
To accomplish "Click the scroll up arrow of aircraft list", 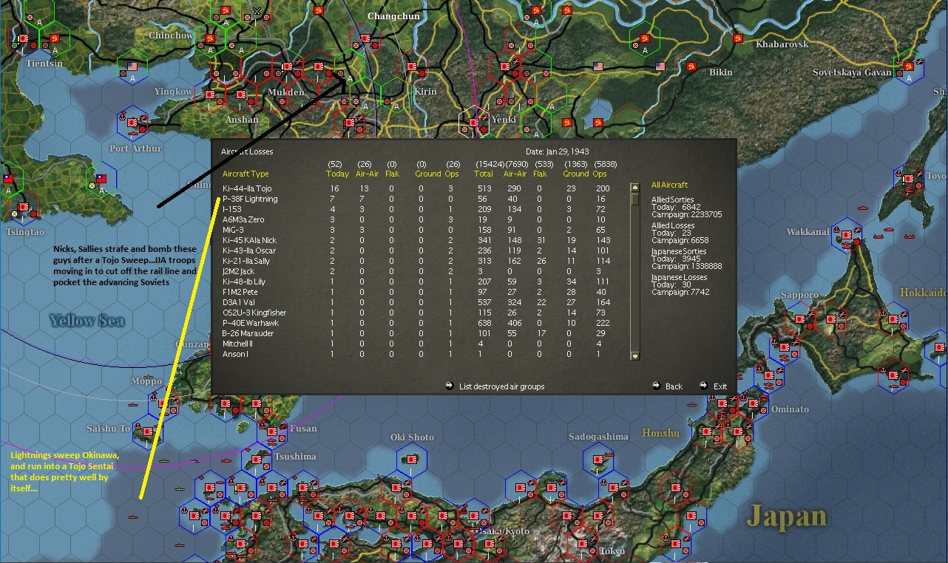I will (x=634, y=188).
